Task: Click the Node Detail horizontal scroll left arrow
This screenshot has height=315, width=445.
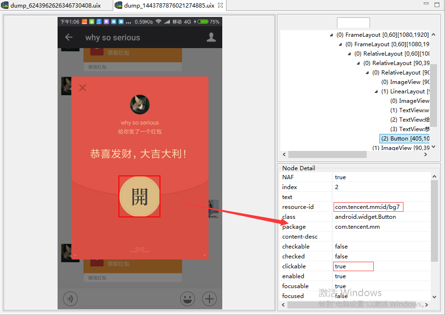Action: point(283,305)
